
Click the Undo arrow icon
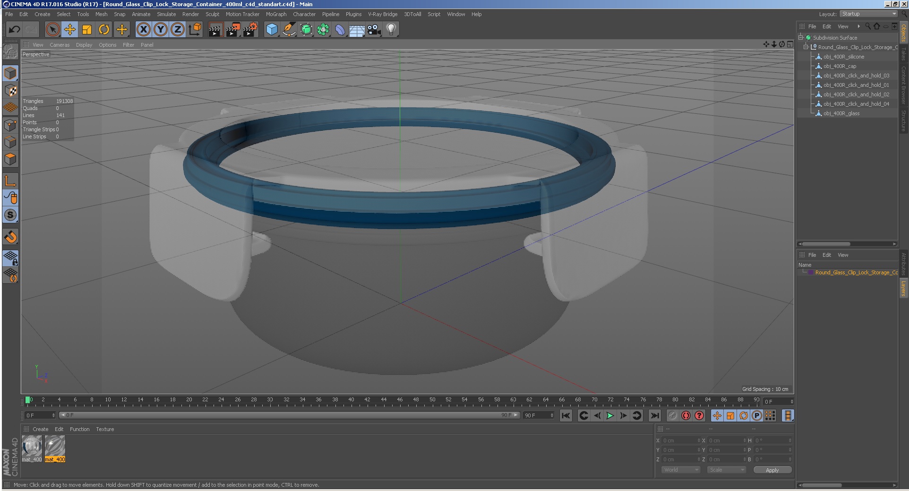14,30
